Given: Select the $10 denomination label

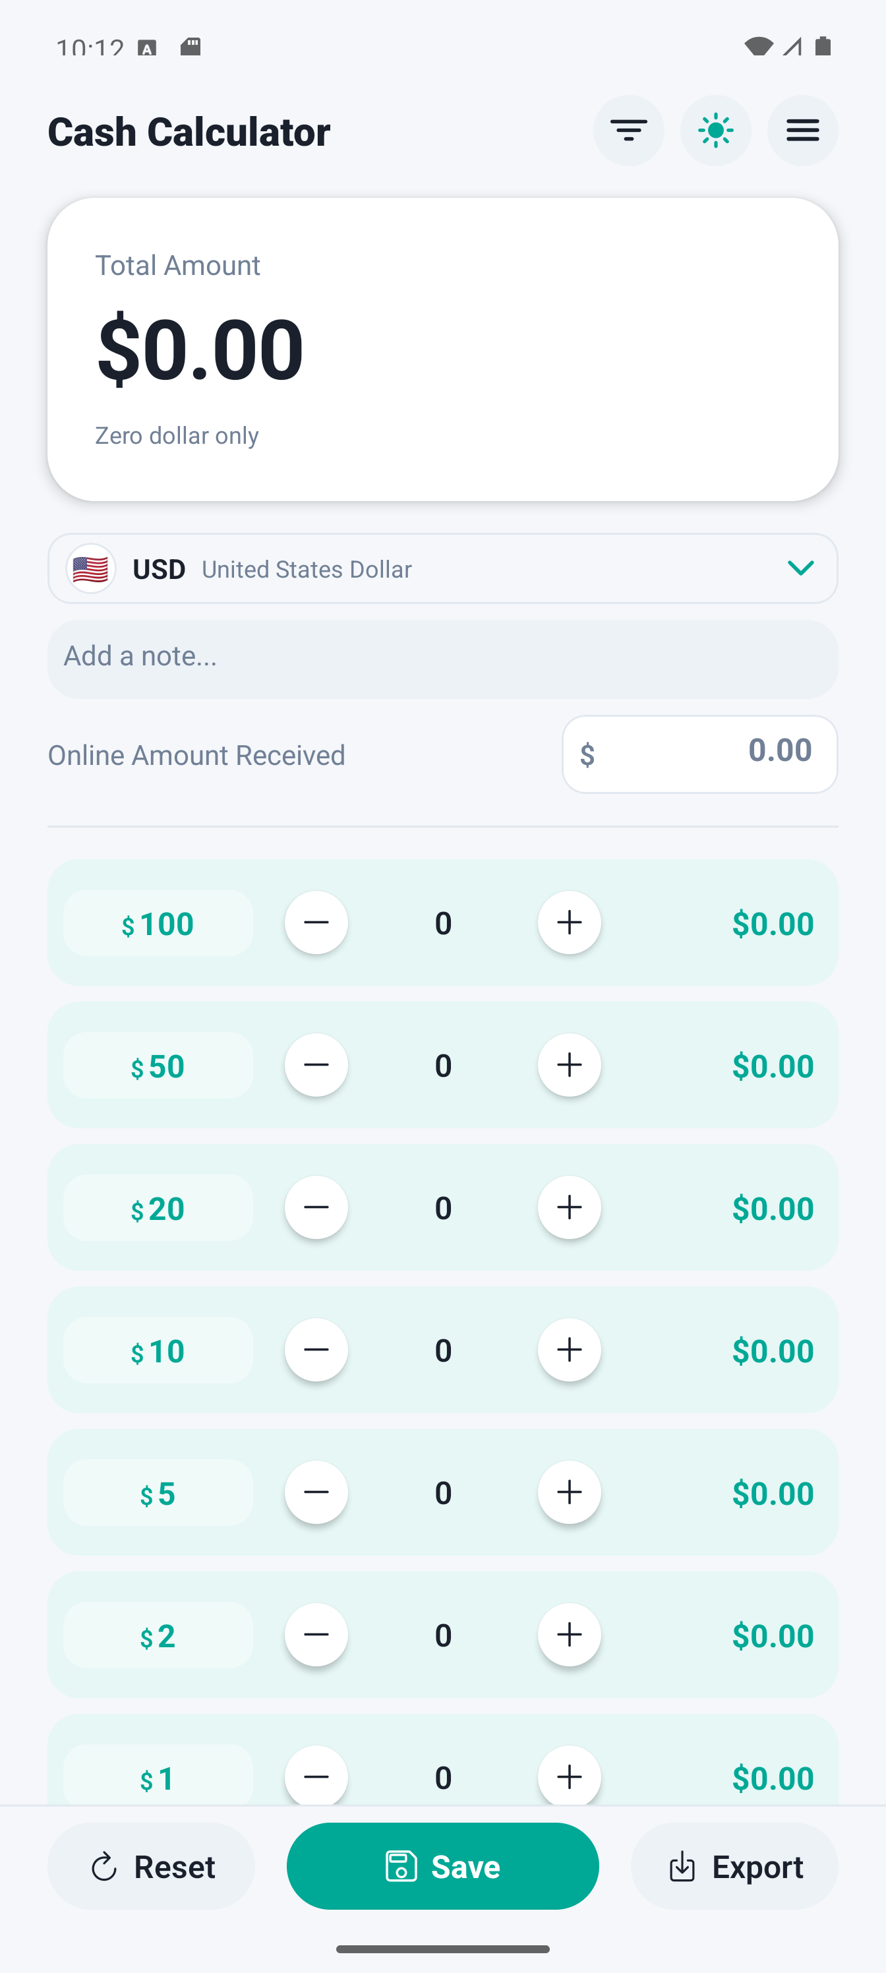Looking at the screenshot, I should pos(158,1351).
